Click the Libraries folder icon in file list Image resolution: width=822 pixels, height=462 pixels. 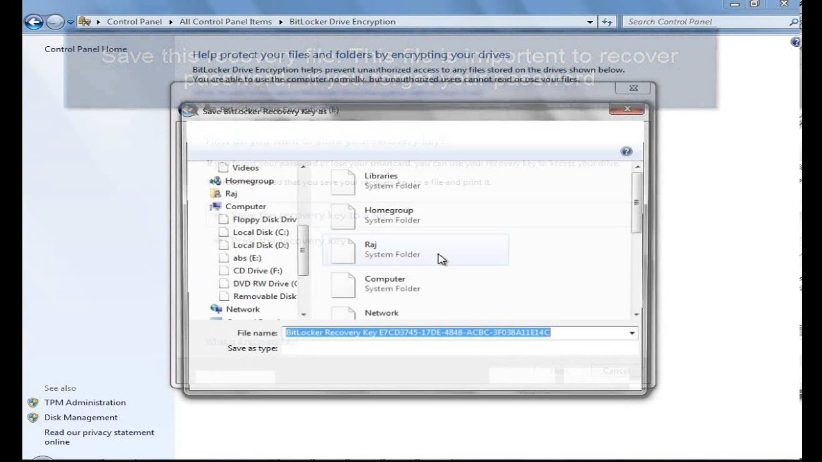click(343, 181)
